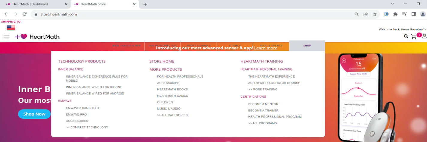Open the site search magnifier icon
The image size is (427, 142).
[x=406, y=36]
